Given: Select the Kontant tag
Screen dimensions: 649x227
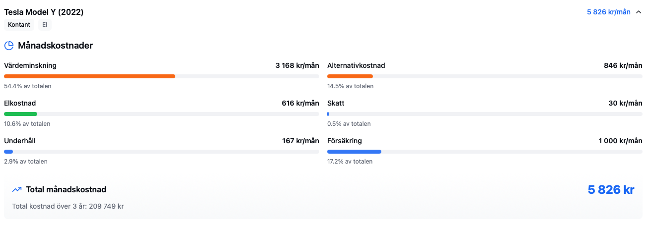Looking at the screenshot, I should point(19,25).
